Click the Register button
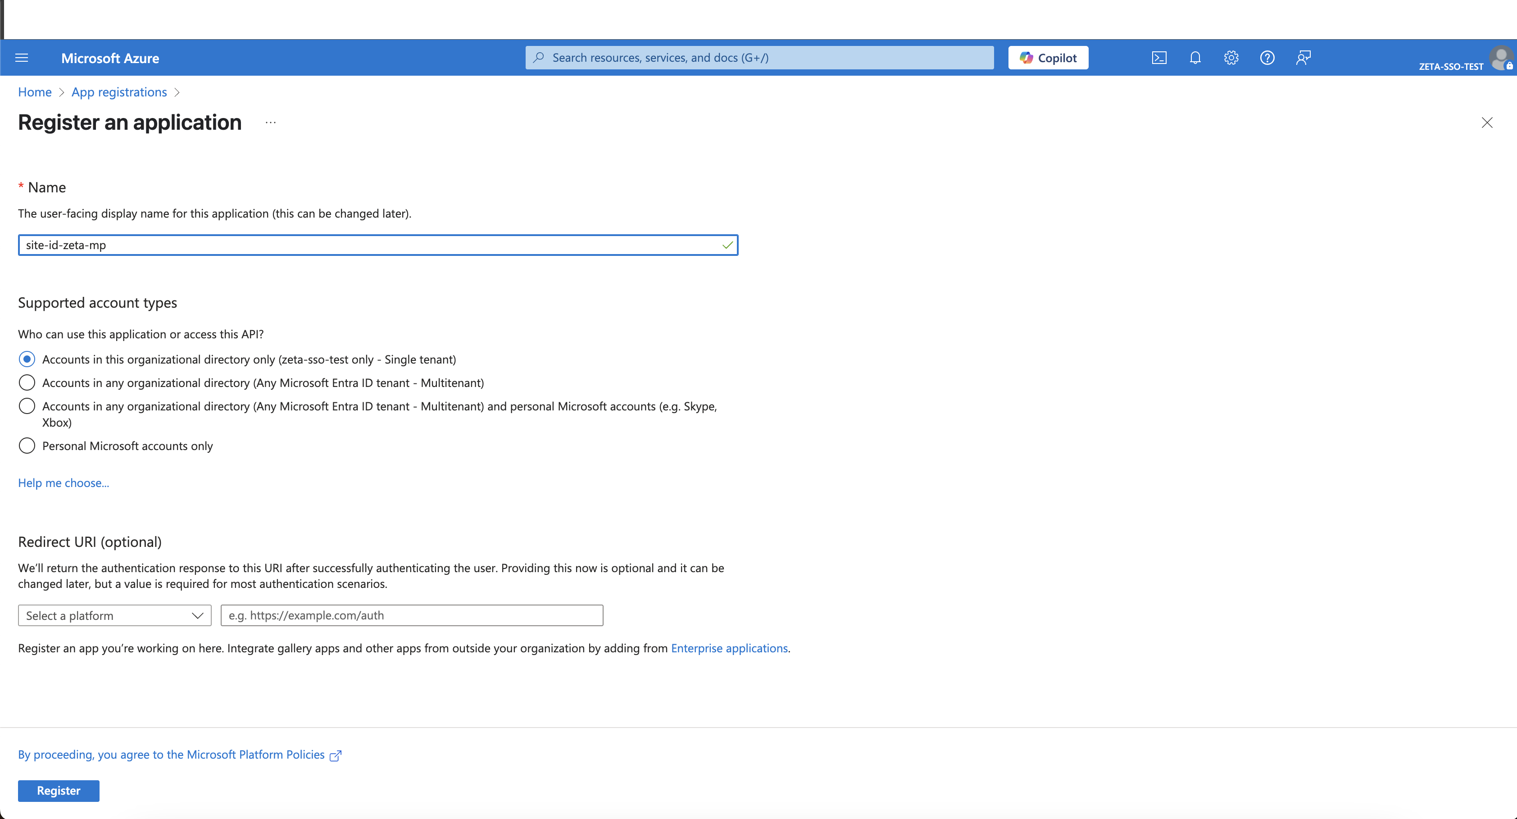 click(58, 791)
